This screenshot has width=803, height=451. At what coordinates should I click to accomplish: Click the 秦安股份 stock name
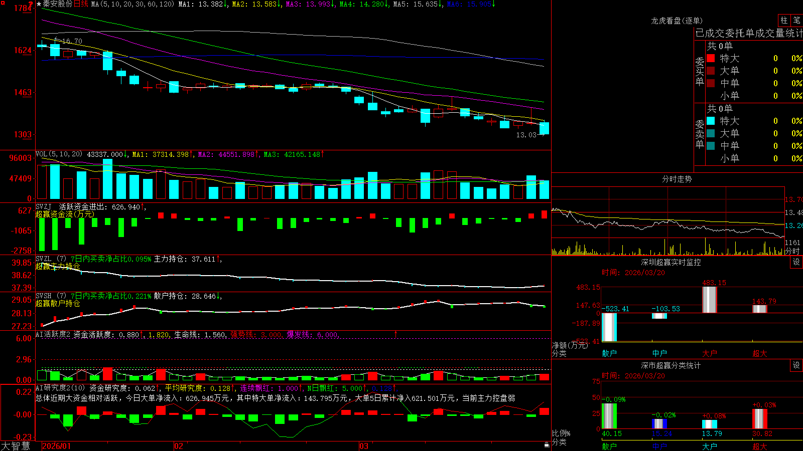[57, 4]
